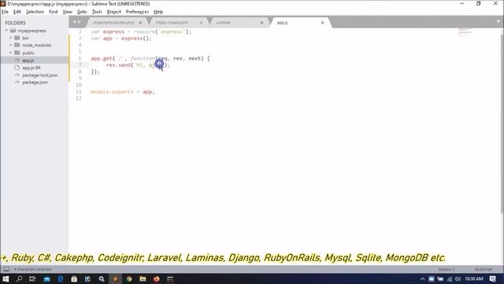
Task: Open File Explorer from taskbar
Action: pos(143,278)
